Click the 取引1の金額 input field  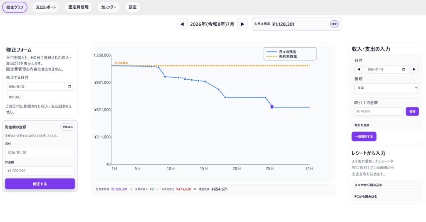click(x=379, y=111)
